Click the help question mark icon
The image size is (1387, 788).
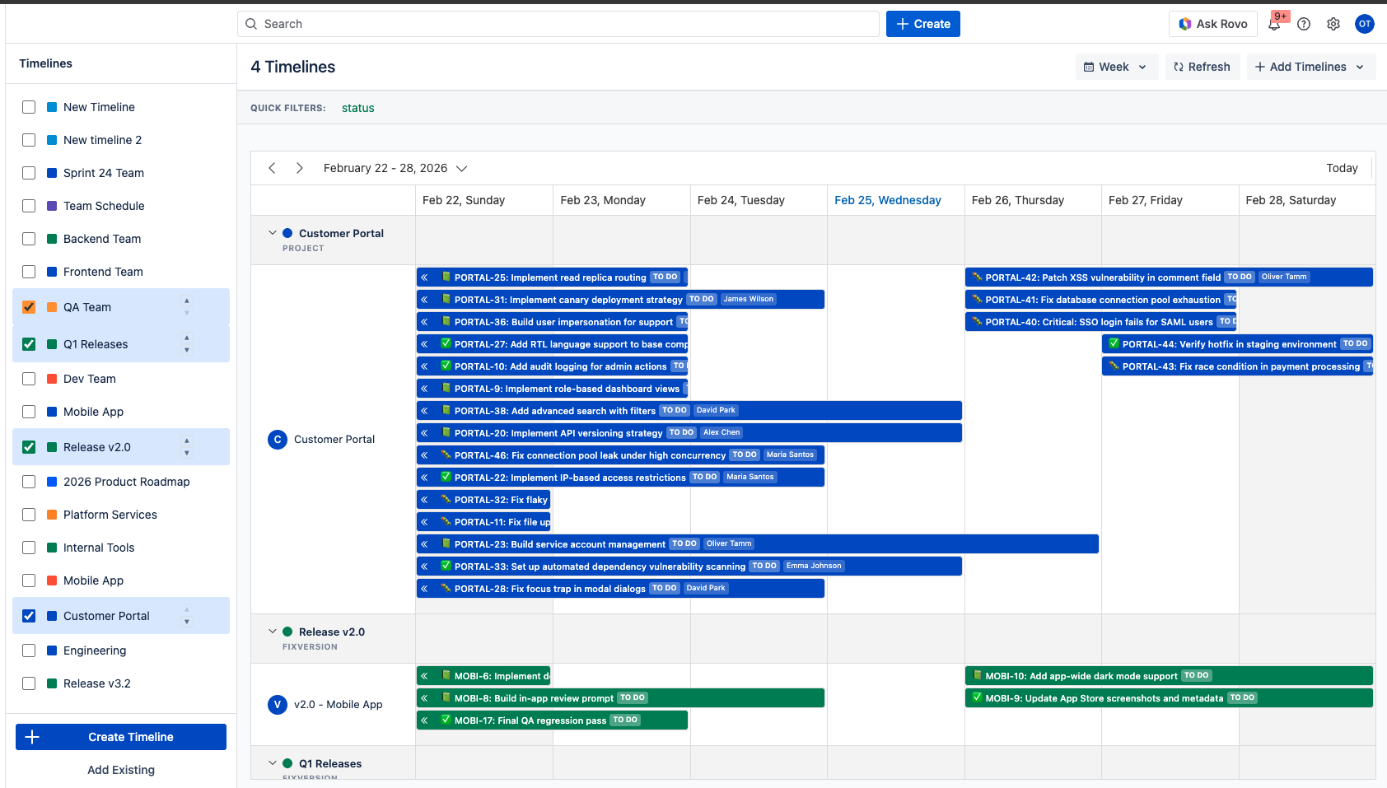click(x=1304, y=24)
